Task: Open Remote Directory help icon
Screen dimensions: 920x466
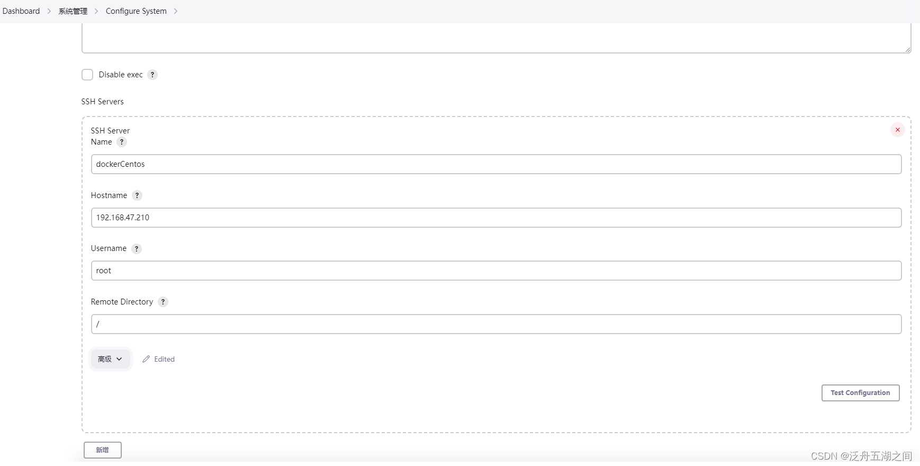Action: pos(163,302)
